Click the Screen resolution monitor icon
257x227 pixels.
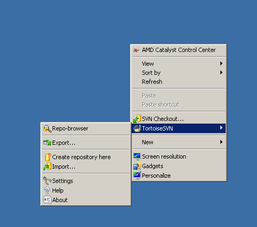pyautogui.click(x=137, y=156)
